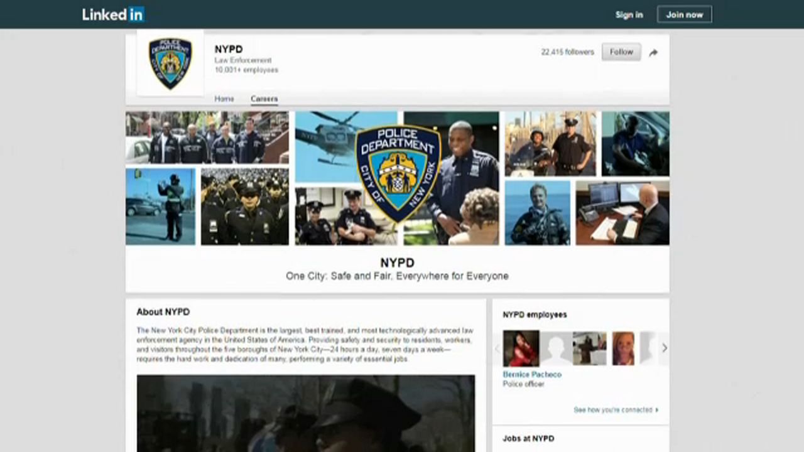804x452 pixels.
Task: Click the NYPD shield logo avatar
Action: tap(170, 63)
